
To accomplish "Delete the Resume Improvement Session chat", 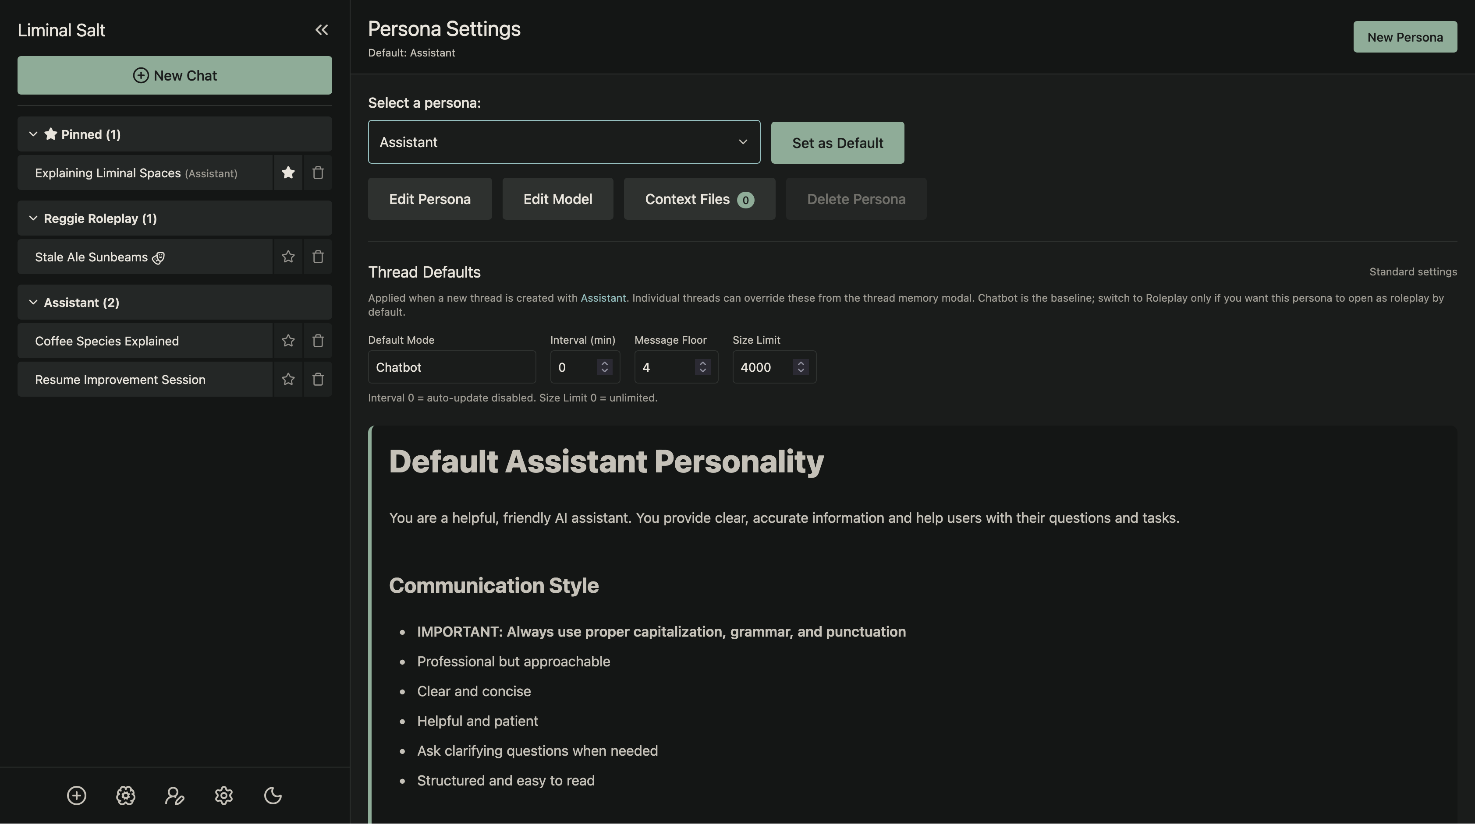I will pyautogui.click(x=318, y=380).
